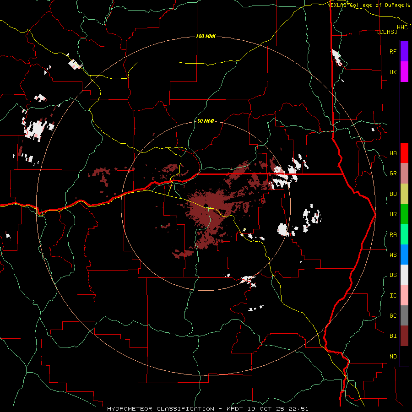The image size is (412, 412).
Task: Click the WS legend label
Action: tap(393, 255)
